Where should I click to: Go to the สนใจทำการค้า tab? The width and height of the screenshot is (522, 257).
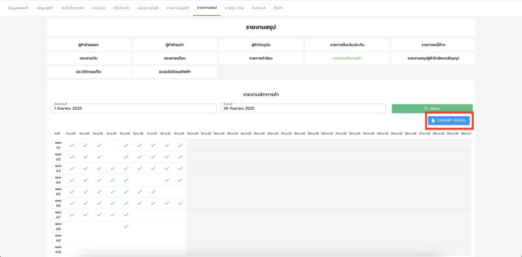[73, 8]
